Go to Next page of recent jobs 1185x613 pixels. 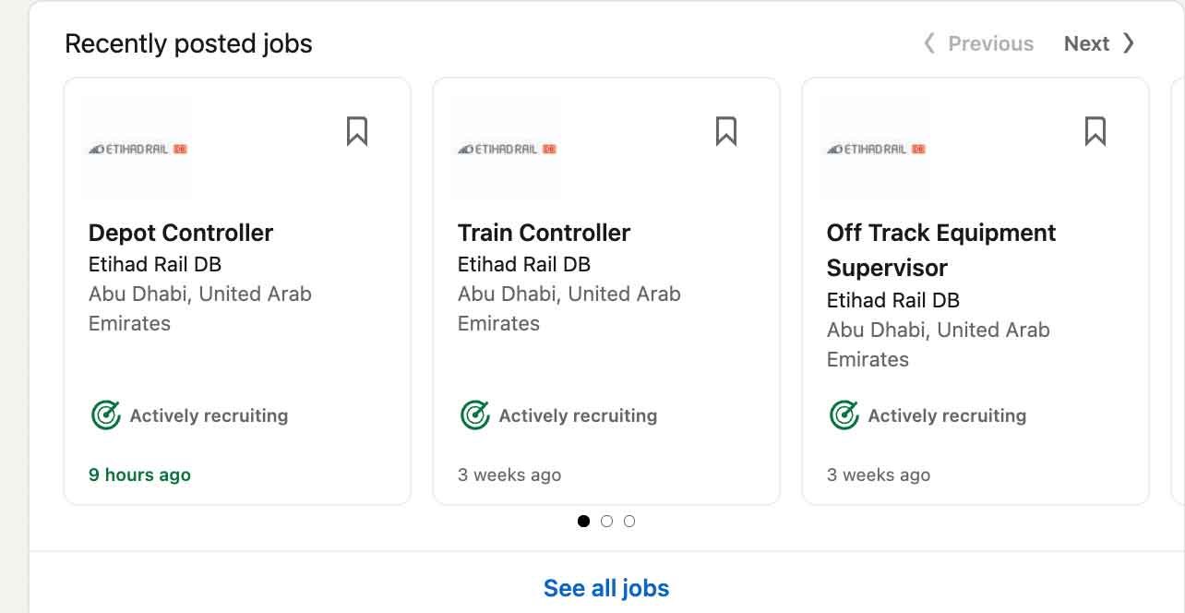pyautogui.click(x=1086, y=43)
